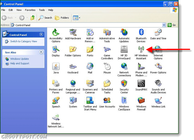This screenshot has width=194, height=140.
Task: Open Sounds and Audio Devices icon
Action: (158, 83)
